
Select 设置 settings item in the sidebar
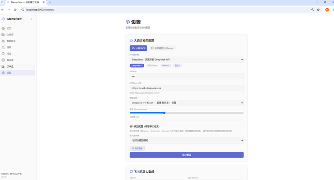18,73
